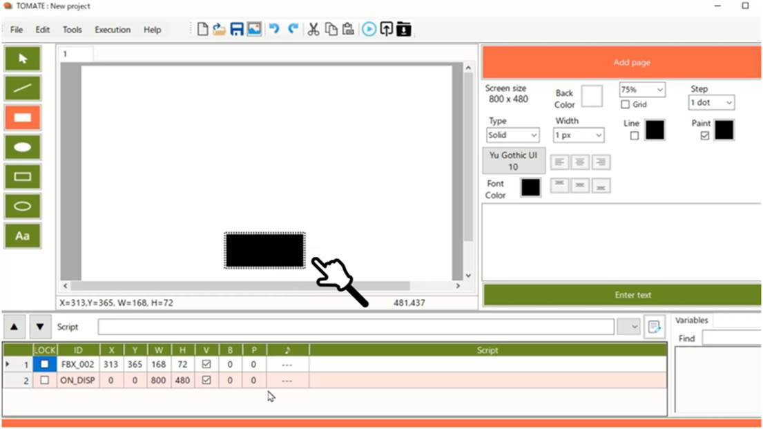Select the arrow pointer tool
The height and width of the screenshot is (429, 763).
pyautogui.click(x=22, y=59)
